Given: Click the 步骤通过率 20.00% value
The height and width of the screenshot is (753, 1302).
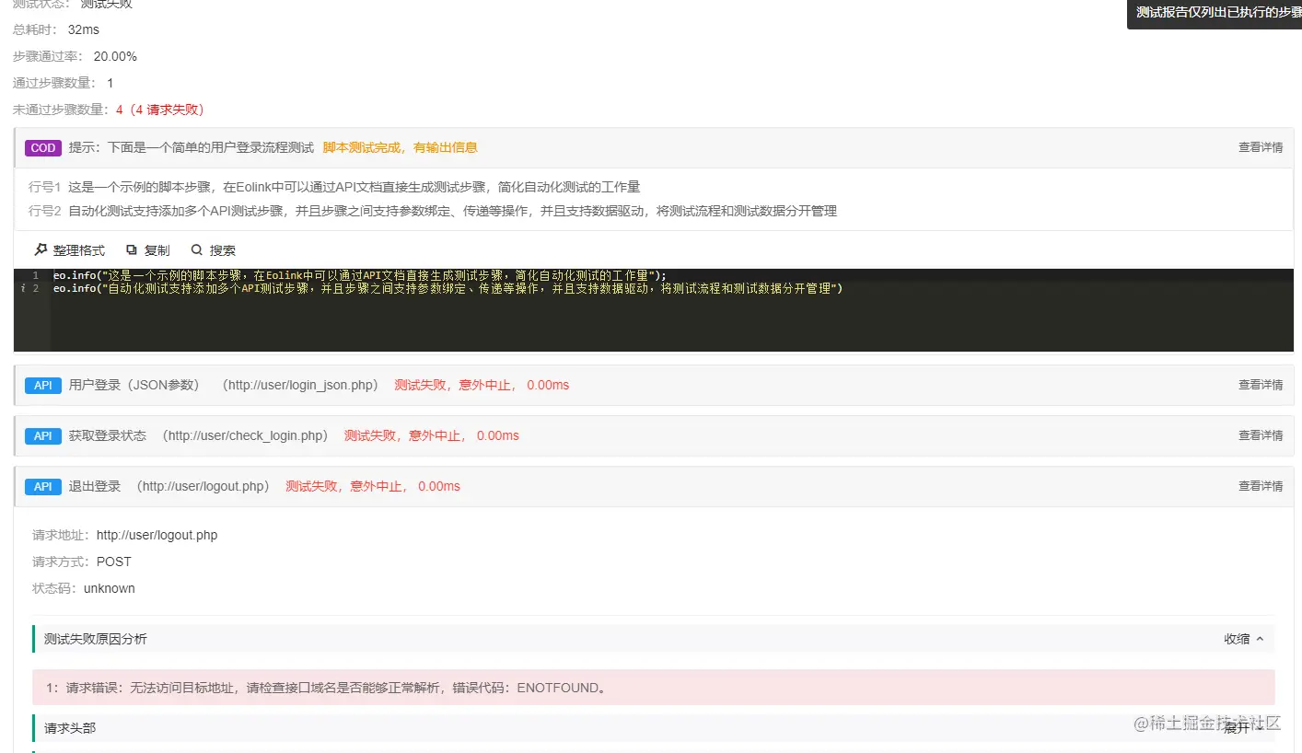Looking at the screenshot, I should coord(115,56).
